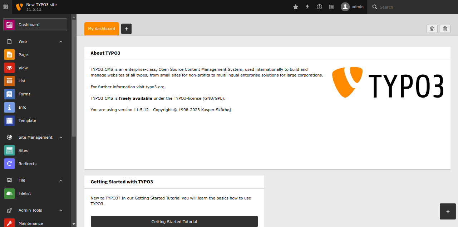Image resolution: width=458 pixels, height=227 pixels.
Task: Collapse the Admin Tools group
Action: (x=61, y=211)
